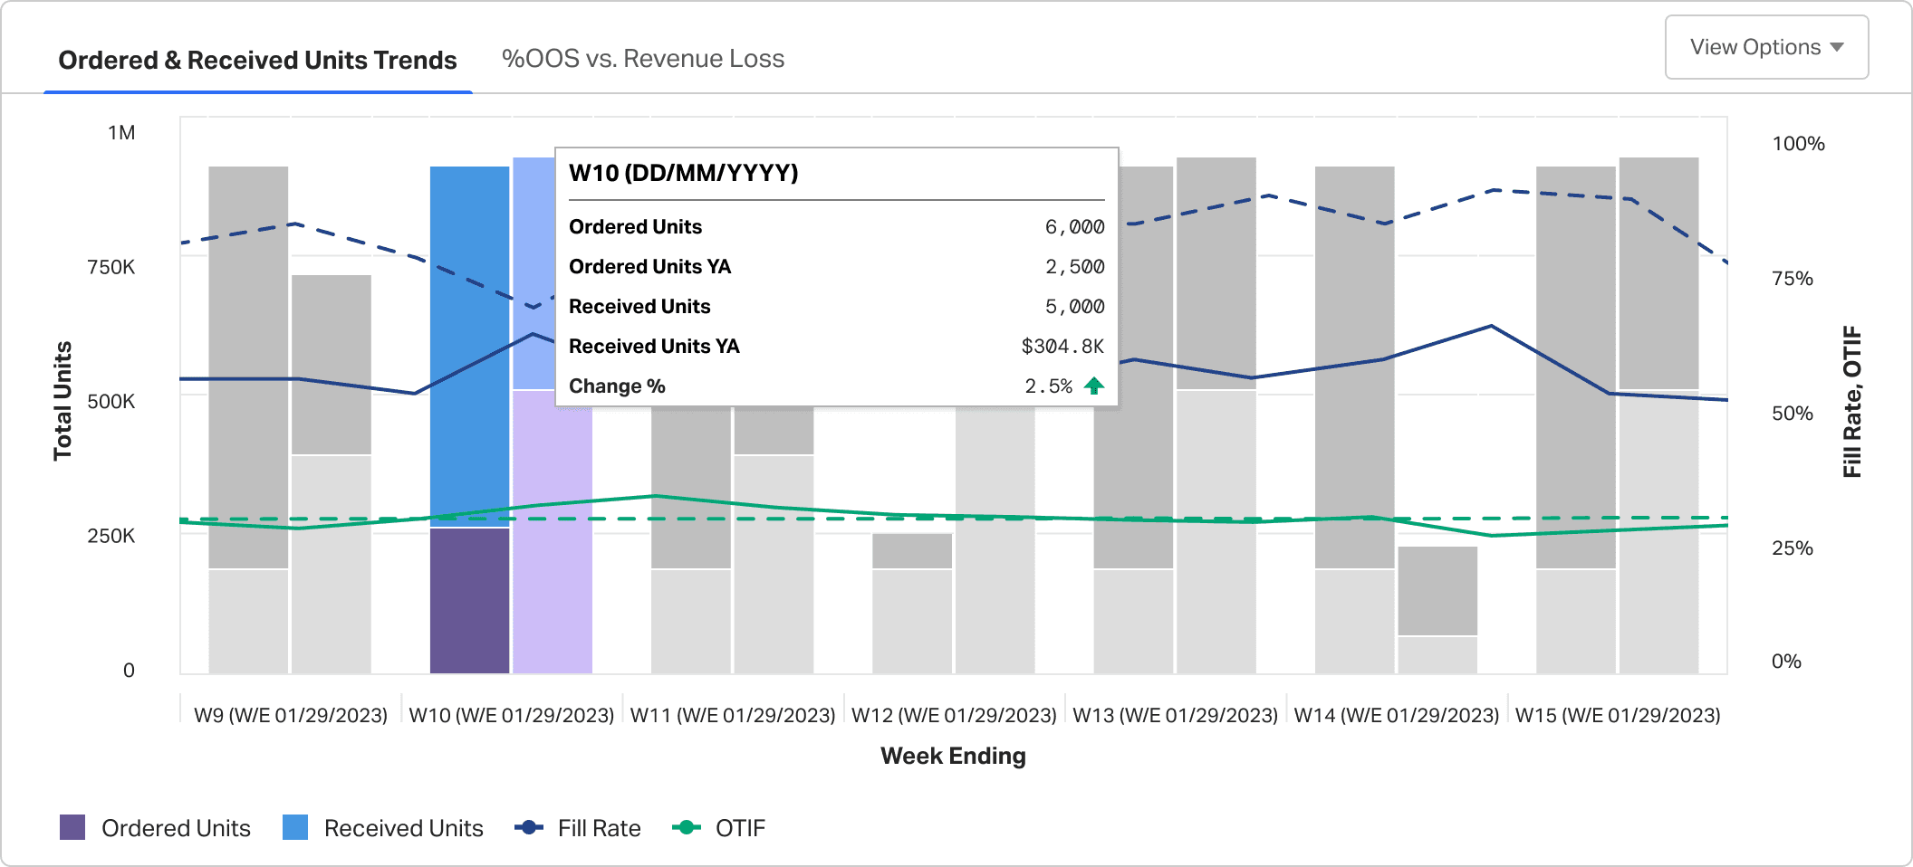
Task: Select the W15 (W/E 01/29/2023) axis label
Action: point(1618,715)
